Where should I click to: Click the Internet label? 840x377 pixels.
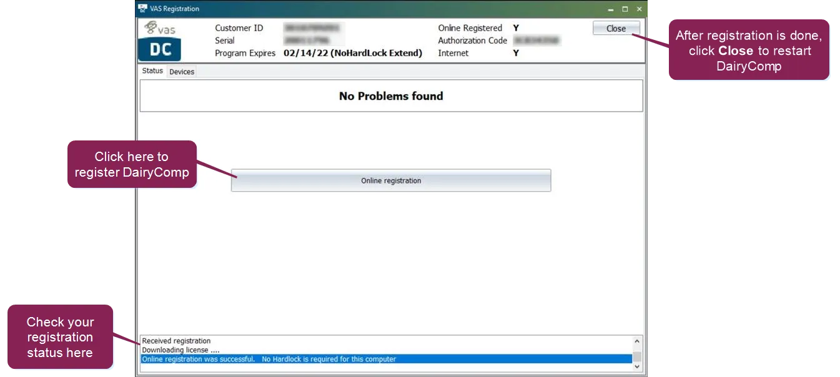[453, 53]
